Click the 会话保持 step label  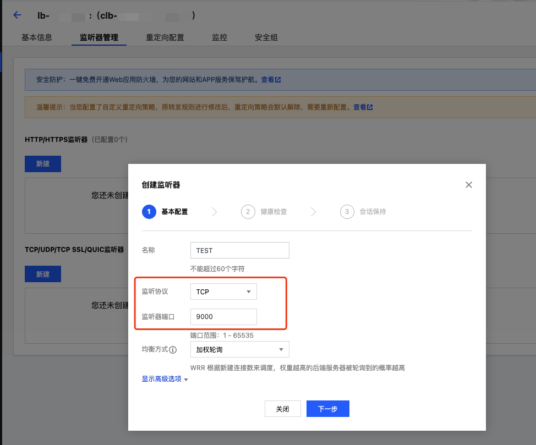373,212
